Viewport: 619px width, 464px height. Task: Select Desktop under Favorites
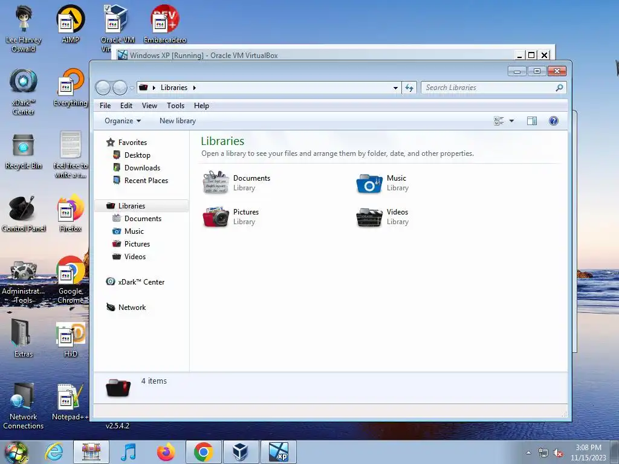coord(132,155)
